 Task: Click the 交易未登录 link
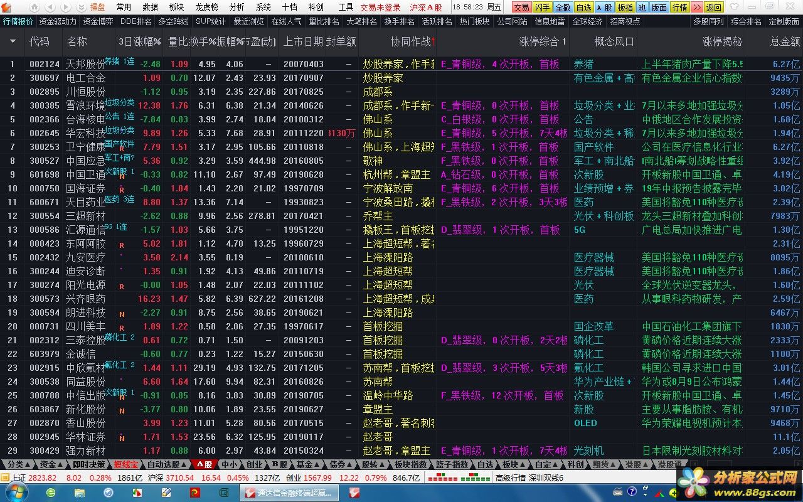[380, 8]
